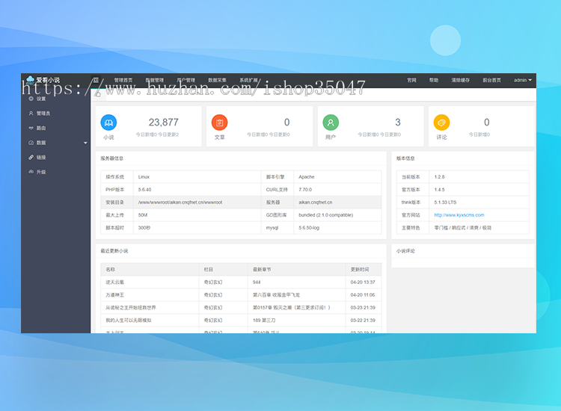The height and width of the screenshot is (411, 561).
Task: Click the 03-23 21:39 update time
Action: coord(363,308)
